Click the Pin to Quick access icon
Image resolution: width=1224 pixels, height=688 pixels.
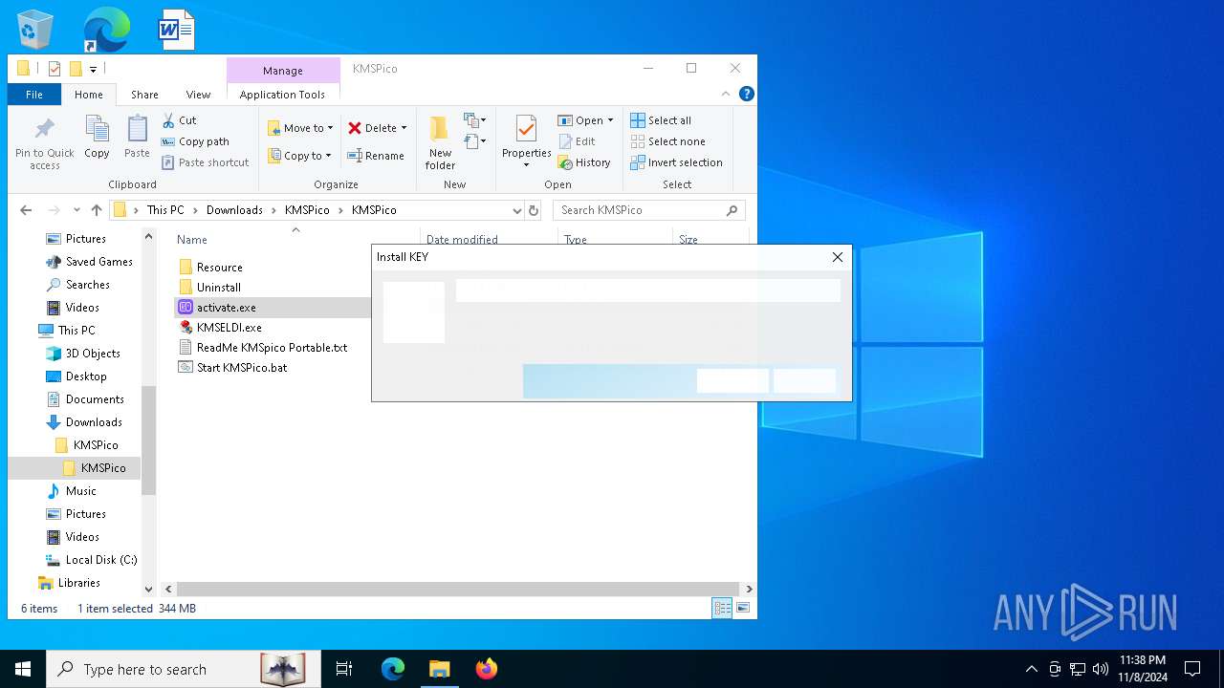pos(44,143)
